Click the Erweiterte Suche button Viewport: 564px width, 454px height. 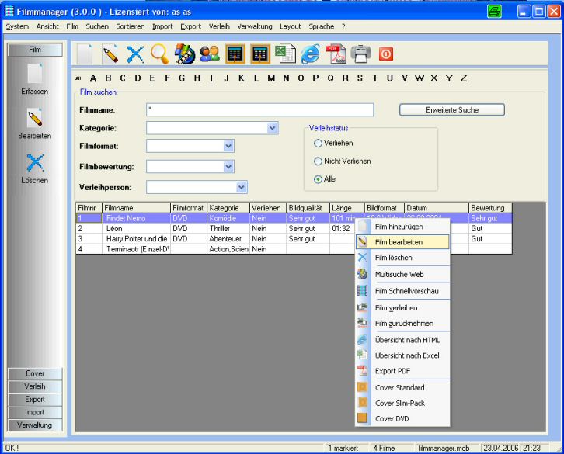pyautogui.click(x=451, y=110)
